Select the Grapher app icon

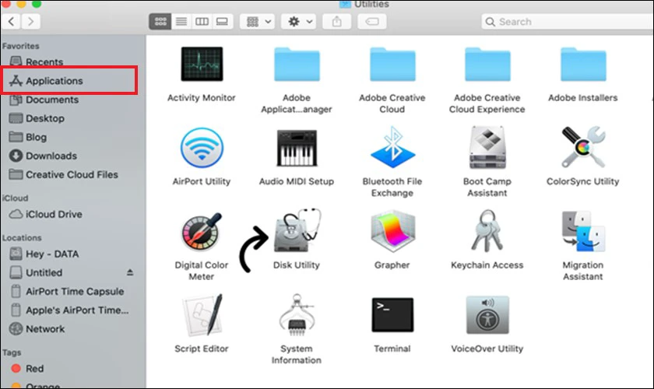[392, 231]
